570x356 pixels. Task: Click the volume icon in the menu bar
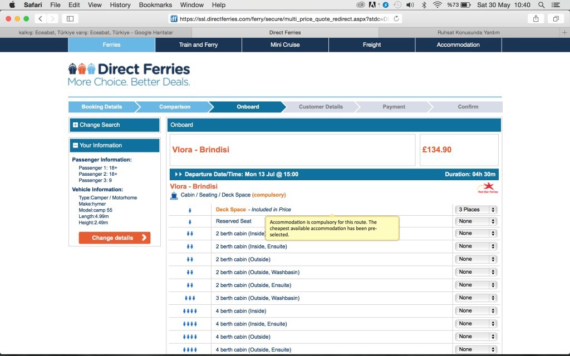(x=410, y=4)
